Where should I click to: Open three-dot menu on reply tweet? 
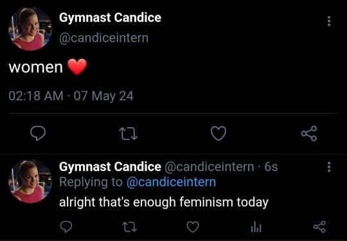pos(329,167)
